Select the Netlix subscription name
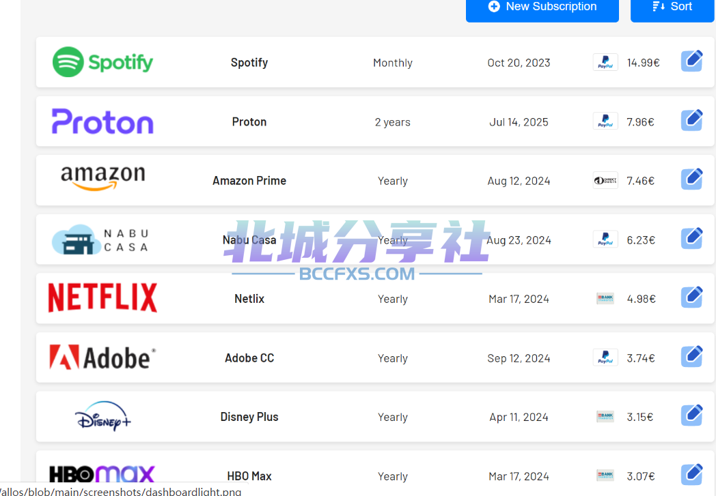The image size is (716, 496). point(249,299)
